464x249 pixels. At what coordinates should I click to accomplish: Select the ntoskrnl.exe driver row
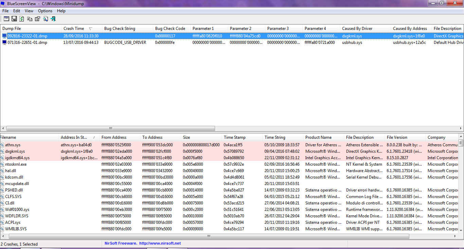16,164
